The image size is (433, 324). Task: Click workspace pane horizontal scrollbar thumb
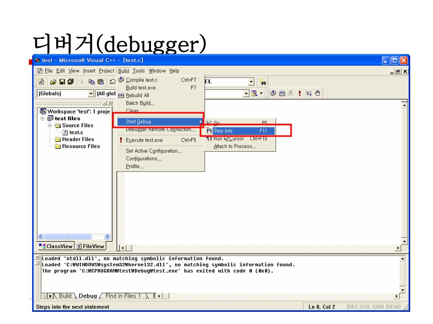[68, 236]
